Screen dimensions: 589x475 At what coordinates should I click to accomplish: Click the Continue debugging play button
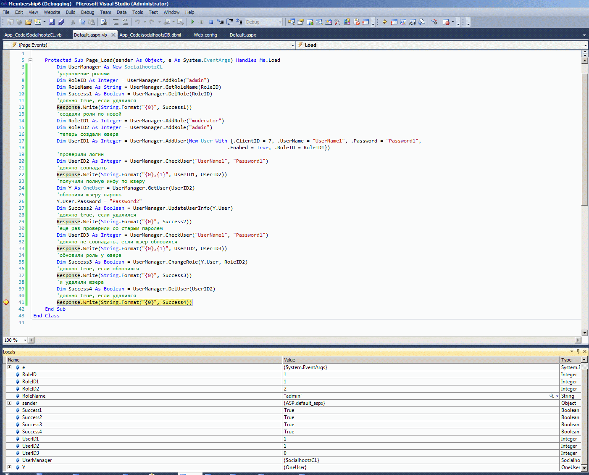click(x=192, y=22)
